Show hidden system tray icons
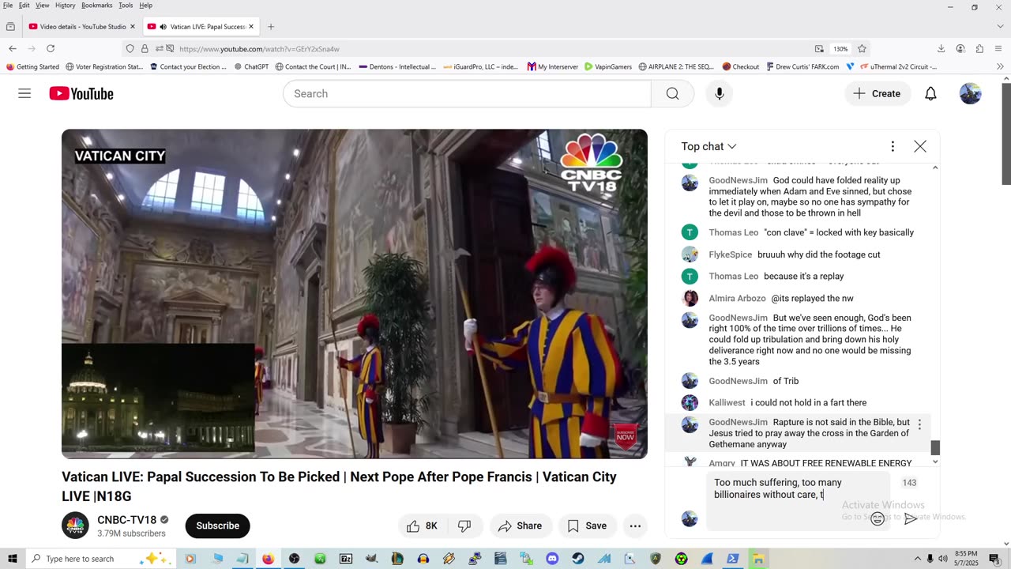This screenshot has width=1011, height=569. [917, 559]
